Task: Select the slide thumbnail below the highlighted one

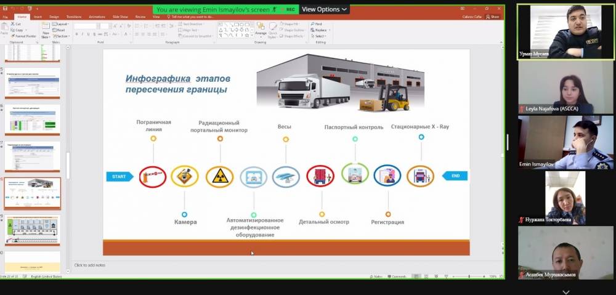Action: coord(33,229)
